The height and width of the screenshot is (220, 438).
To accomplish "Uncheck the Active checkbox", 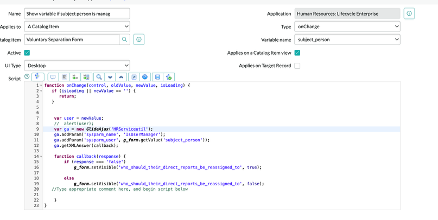I will [27, 53].
